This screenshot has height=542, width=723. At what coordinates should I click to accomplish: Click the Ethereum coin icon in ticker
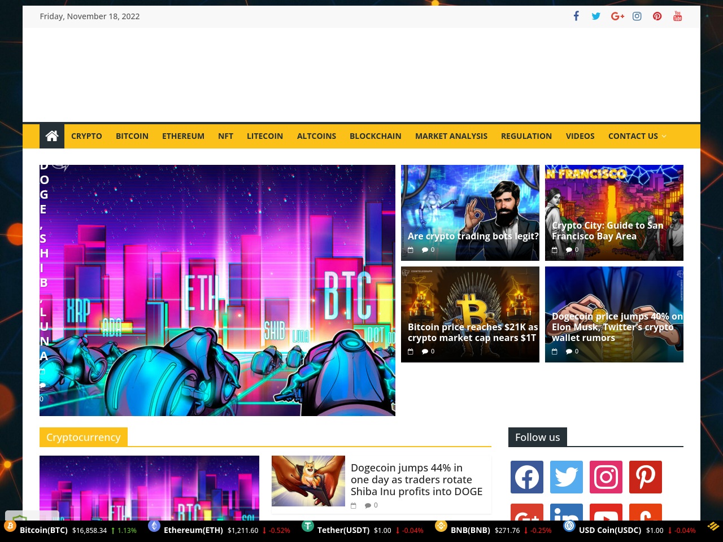click(x=154, y=526)
